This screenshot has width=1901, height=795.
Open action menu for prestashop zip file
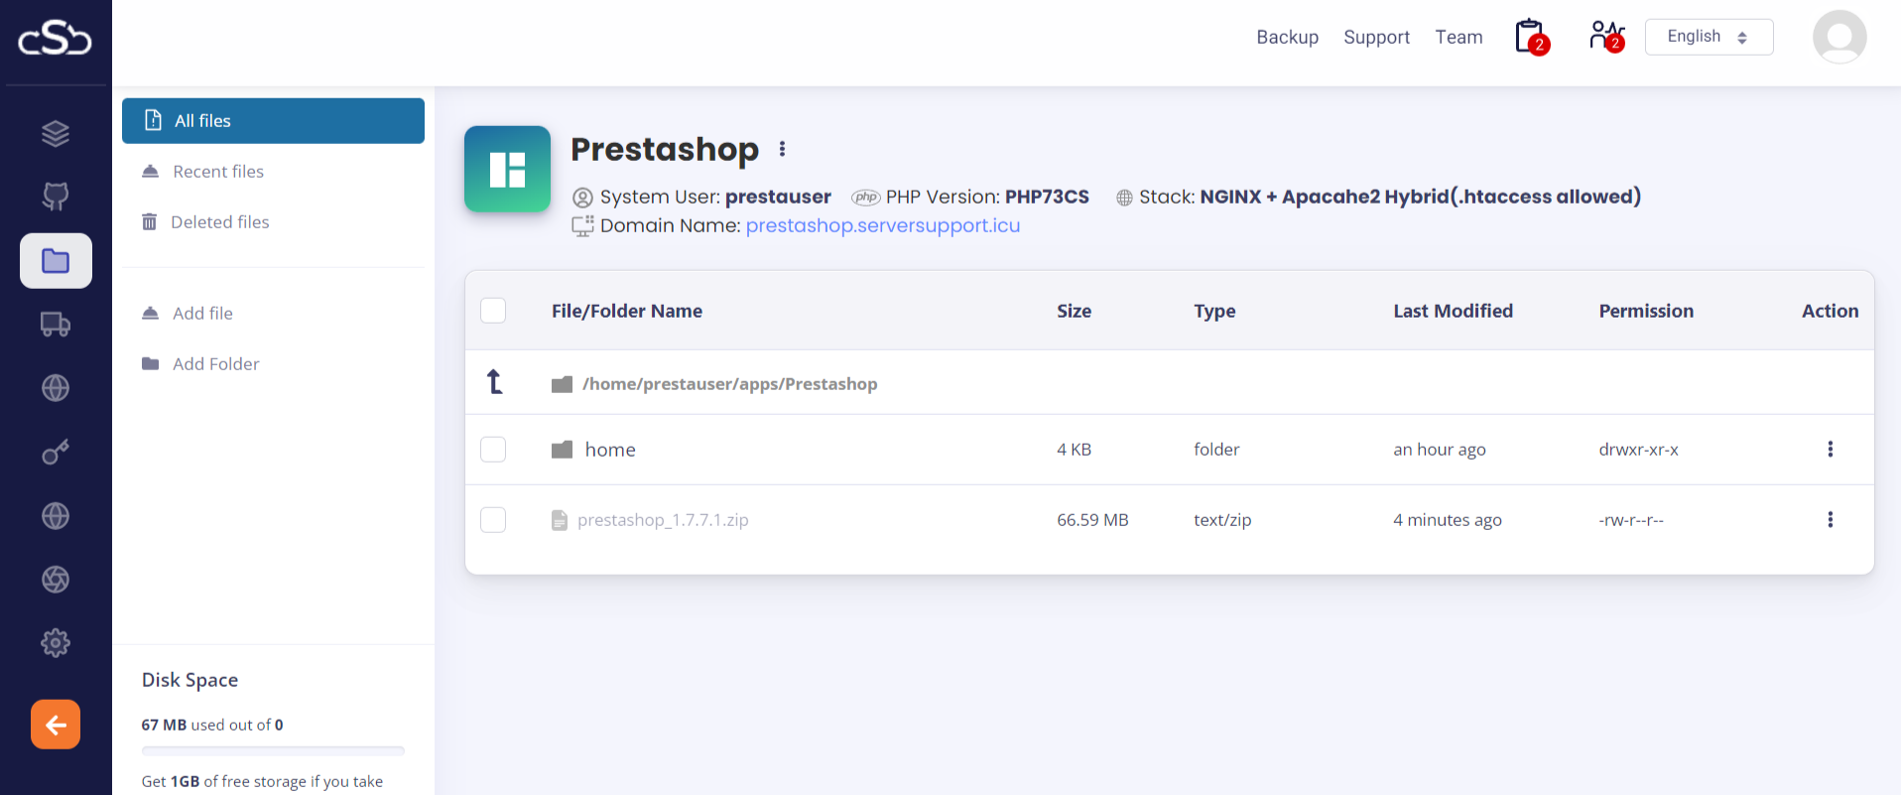[1830, 520]
